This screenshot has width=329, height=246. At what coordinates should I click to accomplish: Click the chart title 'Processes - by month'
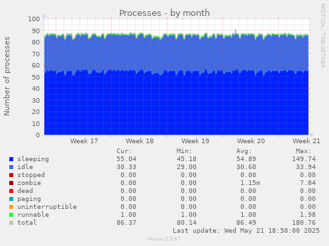click(x=164, y=13)
